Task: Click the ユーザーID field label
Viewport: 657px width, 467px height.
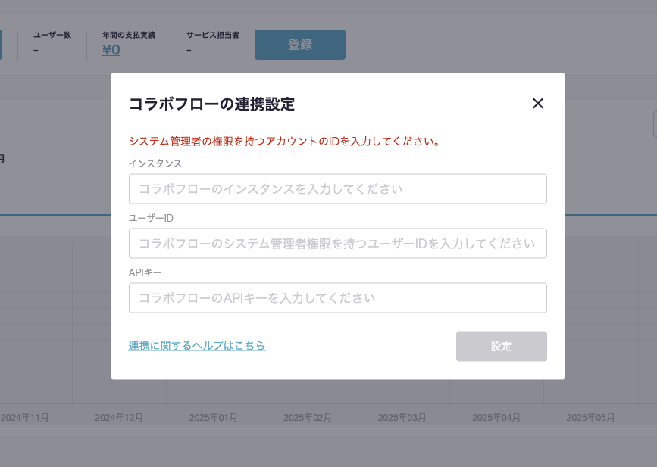Action: pyautogui.click(x=152, y=218)
